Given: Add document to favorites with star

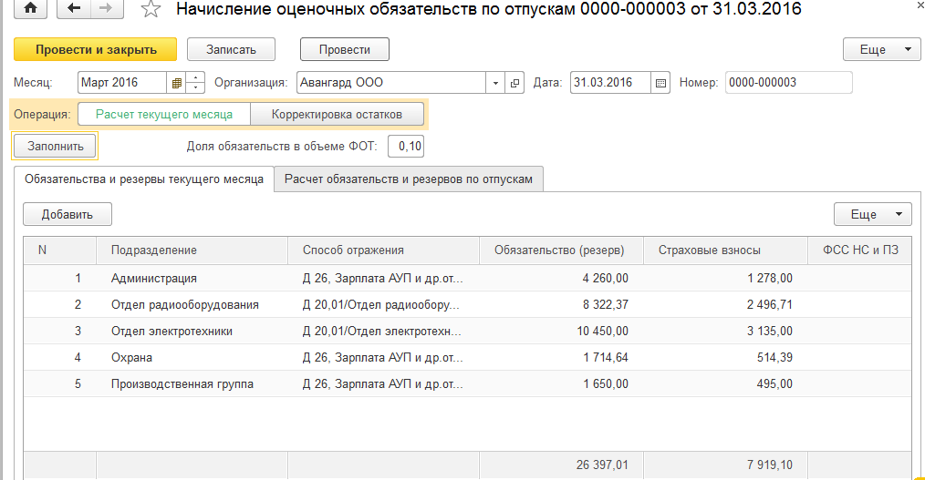Looking at the screenshot, I should [x=150, y=10].
